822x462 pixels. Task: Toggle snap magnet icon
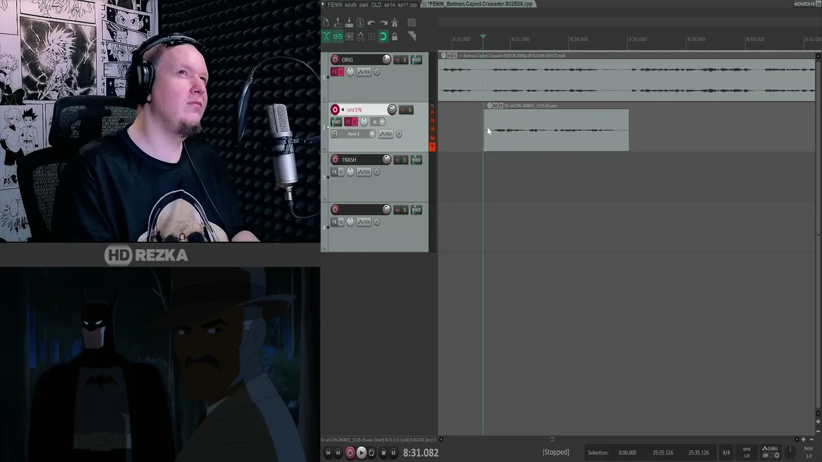point(383,37)
